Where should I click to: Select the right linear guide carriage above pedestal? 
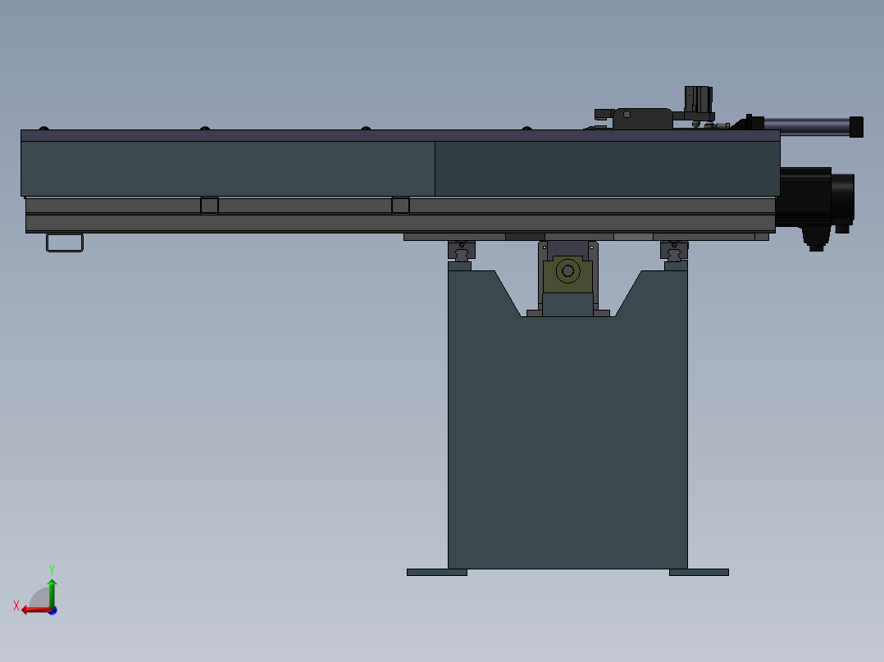pyautogui.click(x=674, y=251)
